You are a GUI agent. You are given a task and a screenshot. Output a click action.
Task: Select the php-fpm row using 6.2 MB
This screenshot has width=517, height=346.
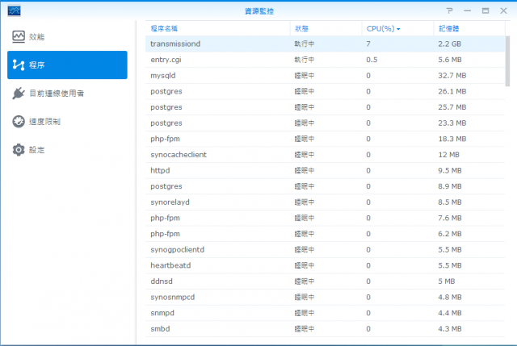325,233
